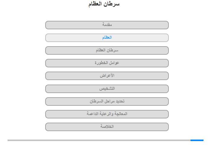Select the Risk Factors (عوامل الخطورة) chapter
This screenshot has height=145, width=211.
pyautogui.click(x=107, y=63)
